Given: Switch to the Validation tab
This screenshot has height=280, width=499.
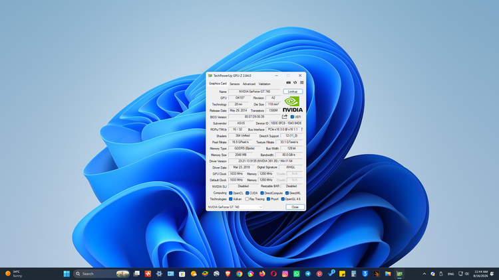Looking at the screenshot, I should click(x=264, y=84).
